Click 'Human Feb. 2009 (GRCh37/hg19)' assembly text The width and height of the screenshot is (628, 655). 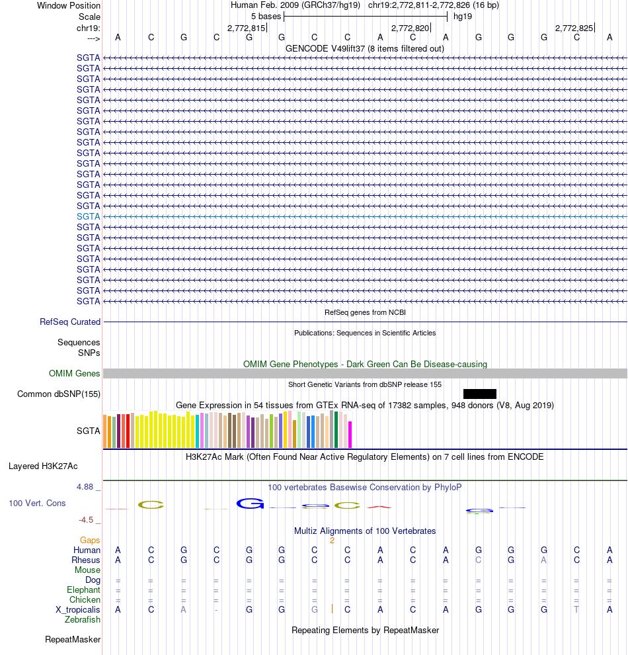(x=295, y=5)
